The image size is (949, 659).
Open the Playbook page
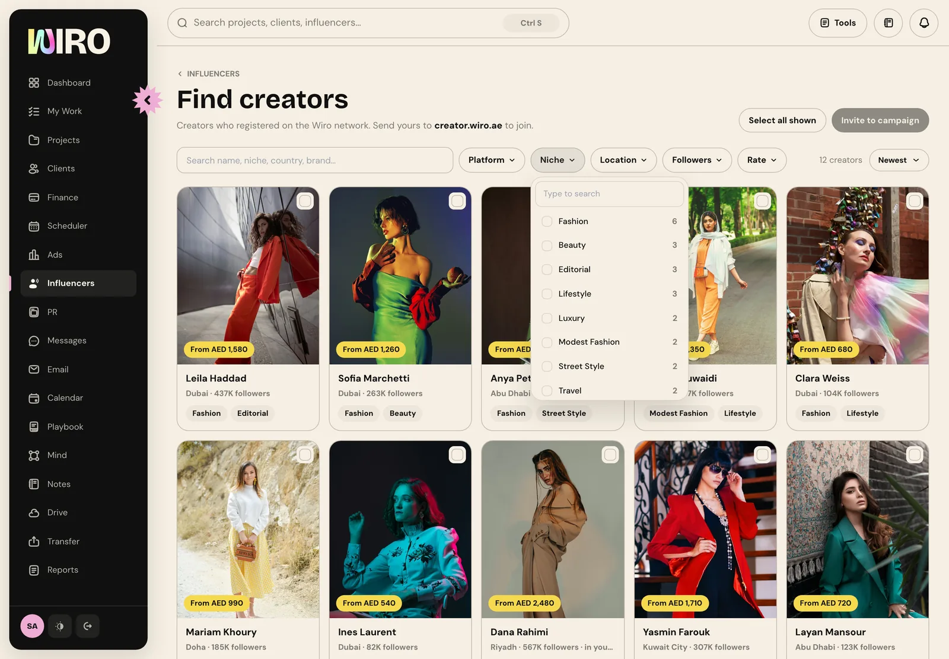78,426
